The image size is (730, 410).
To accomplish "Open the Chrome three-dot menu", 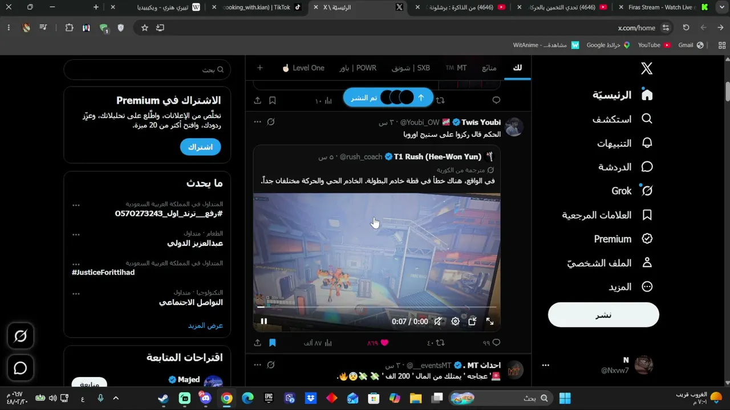I will pyautogui.click(x=9, y=27).
